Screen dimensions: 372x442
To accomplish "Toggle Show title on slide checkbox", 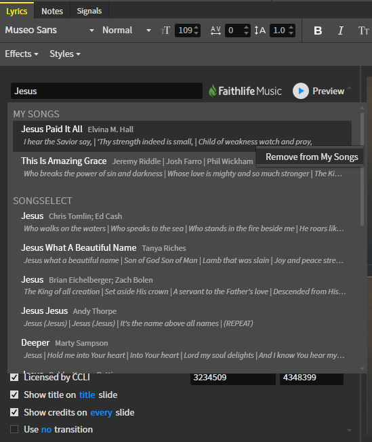I will [x=14, y=395].
